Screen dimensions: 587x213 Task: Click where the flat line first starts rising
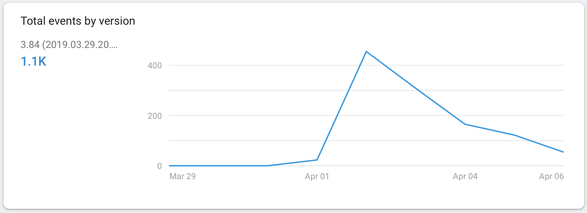[x=268, y=166]
